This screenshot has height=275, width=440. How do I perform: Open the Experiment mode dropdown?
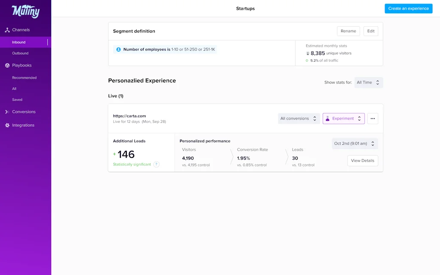[343, 119]
